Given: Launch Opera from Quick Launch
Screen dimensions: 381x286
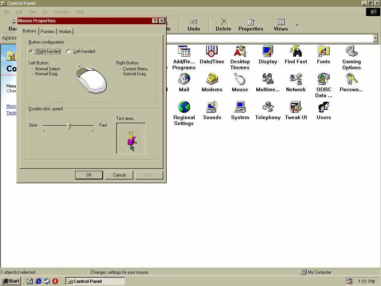Looking at the screenshot, I should (x=55, y=282).
